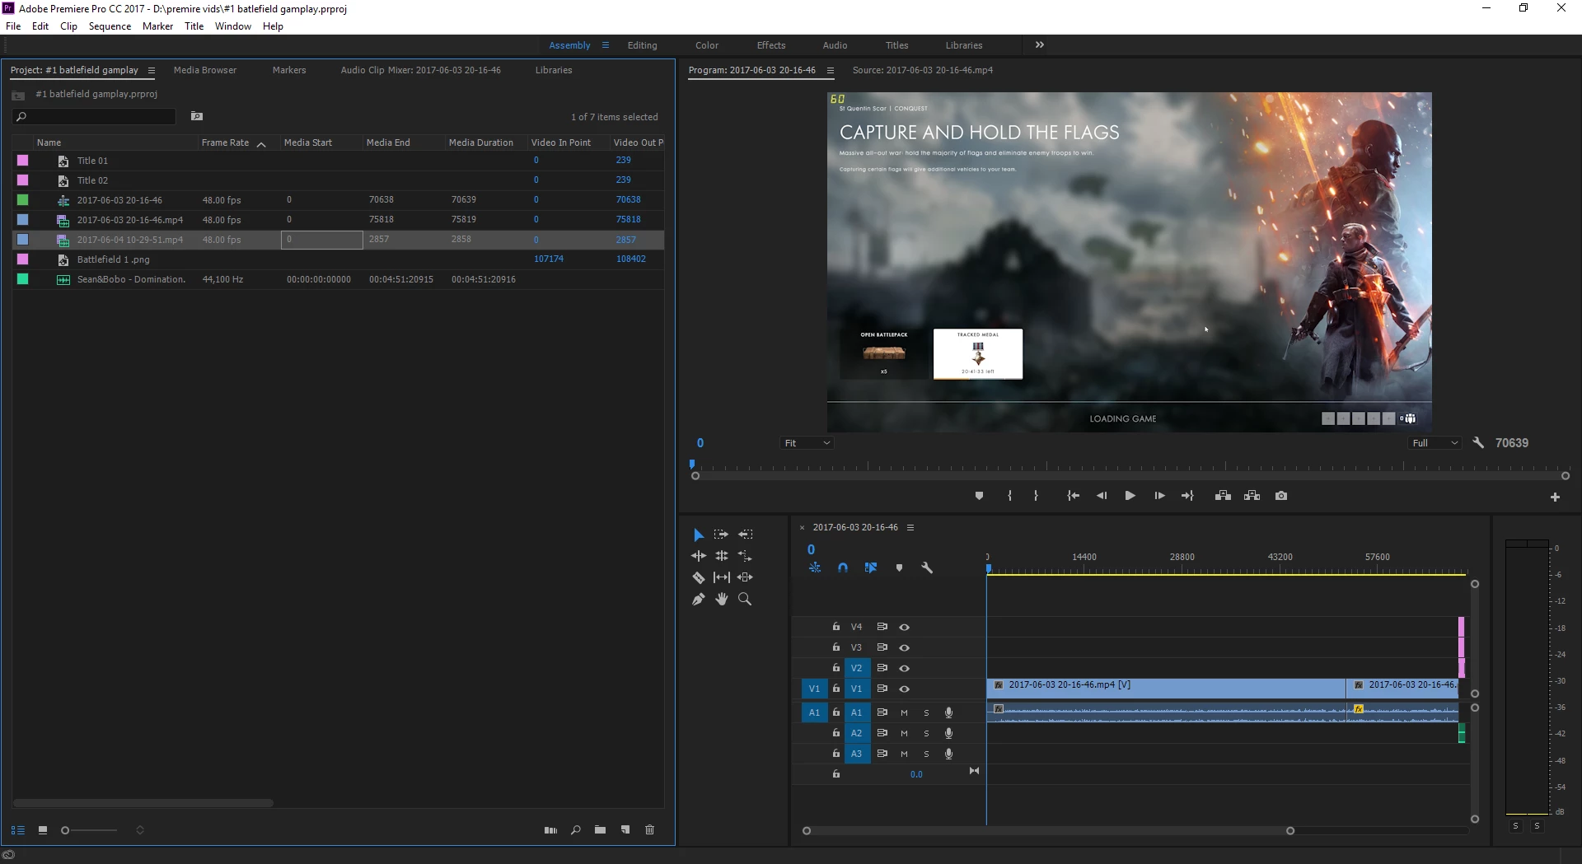Open the Full playback resolution dropdown
This screenshot has width=1582, height=864.
tap(1435, 443)
